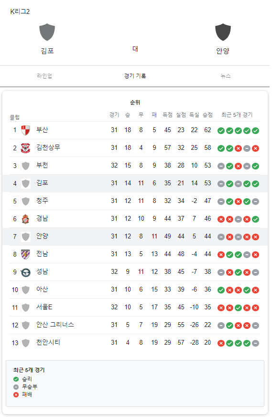This screenshot has height=417, width=272.
Task: Open the 안양 team shield icon in header
Action: (223, 32)
